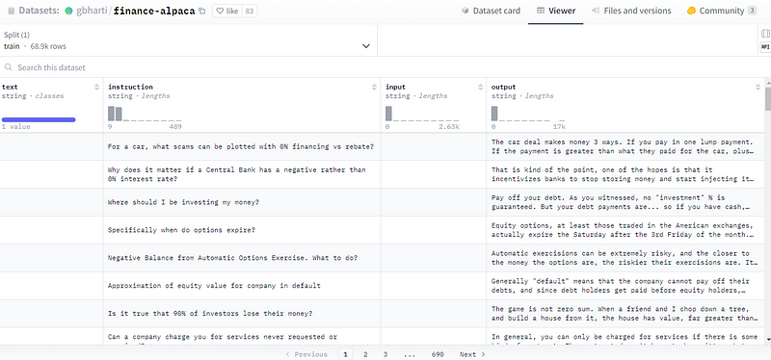Screen dimensions: 771x360
Task: Open output cell 'Pay off your debt'
Action: [x=625, y=202]
